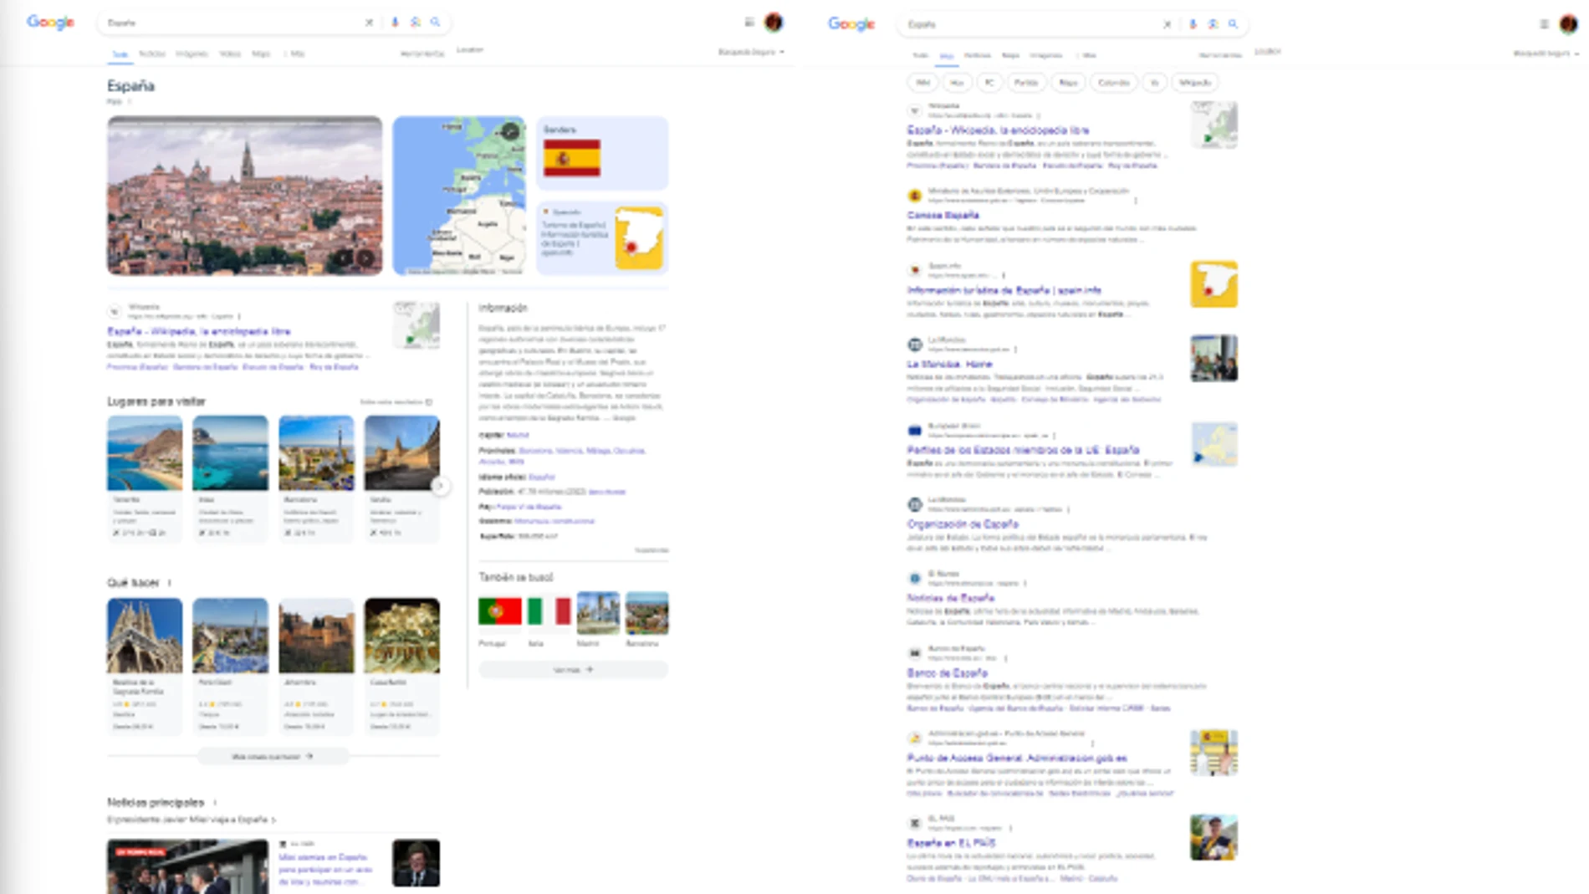
Task: Open the Spanish flag Bandera card
Action: 602,153
